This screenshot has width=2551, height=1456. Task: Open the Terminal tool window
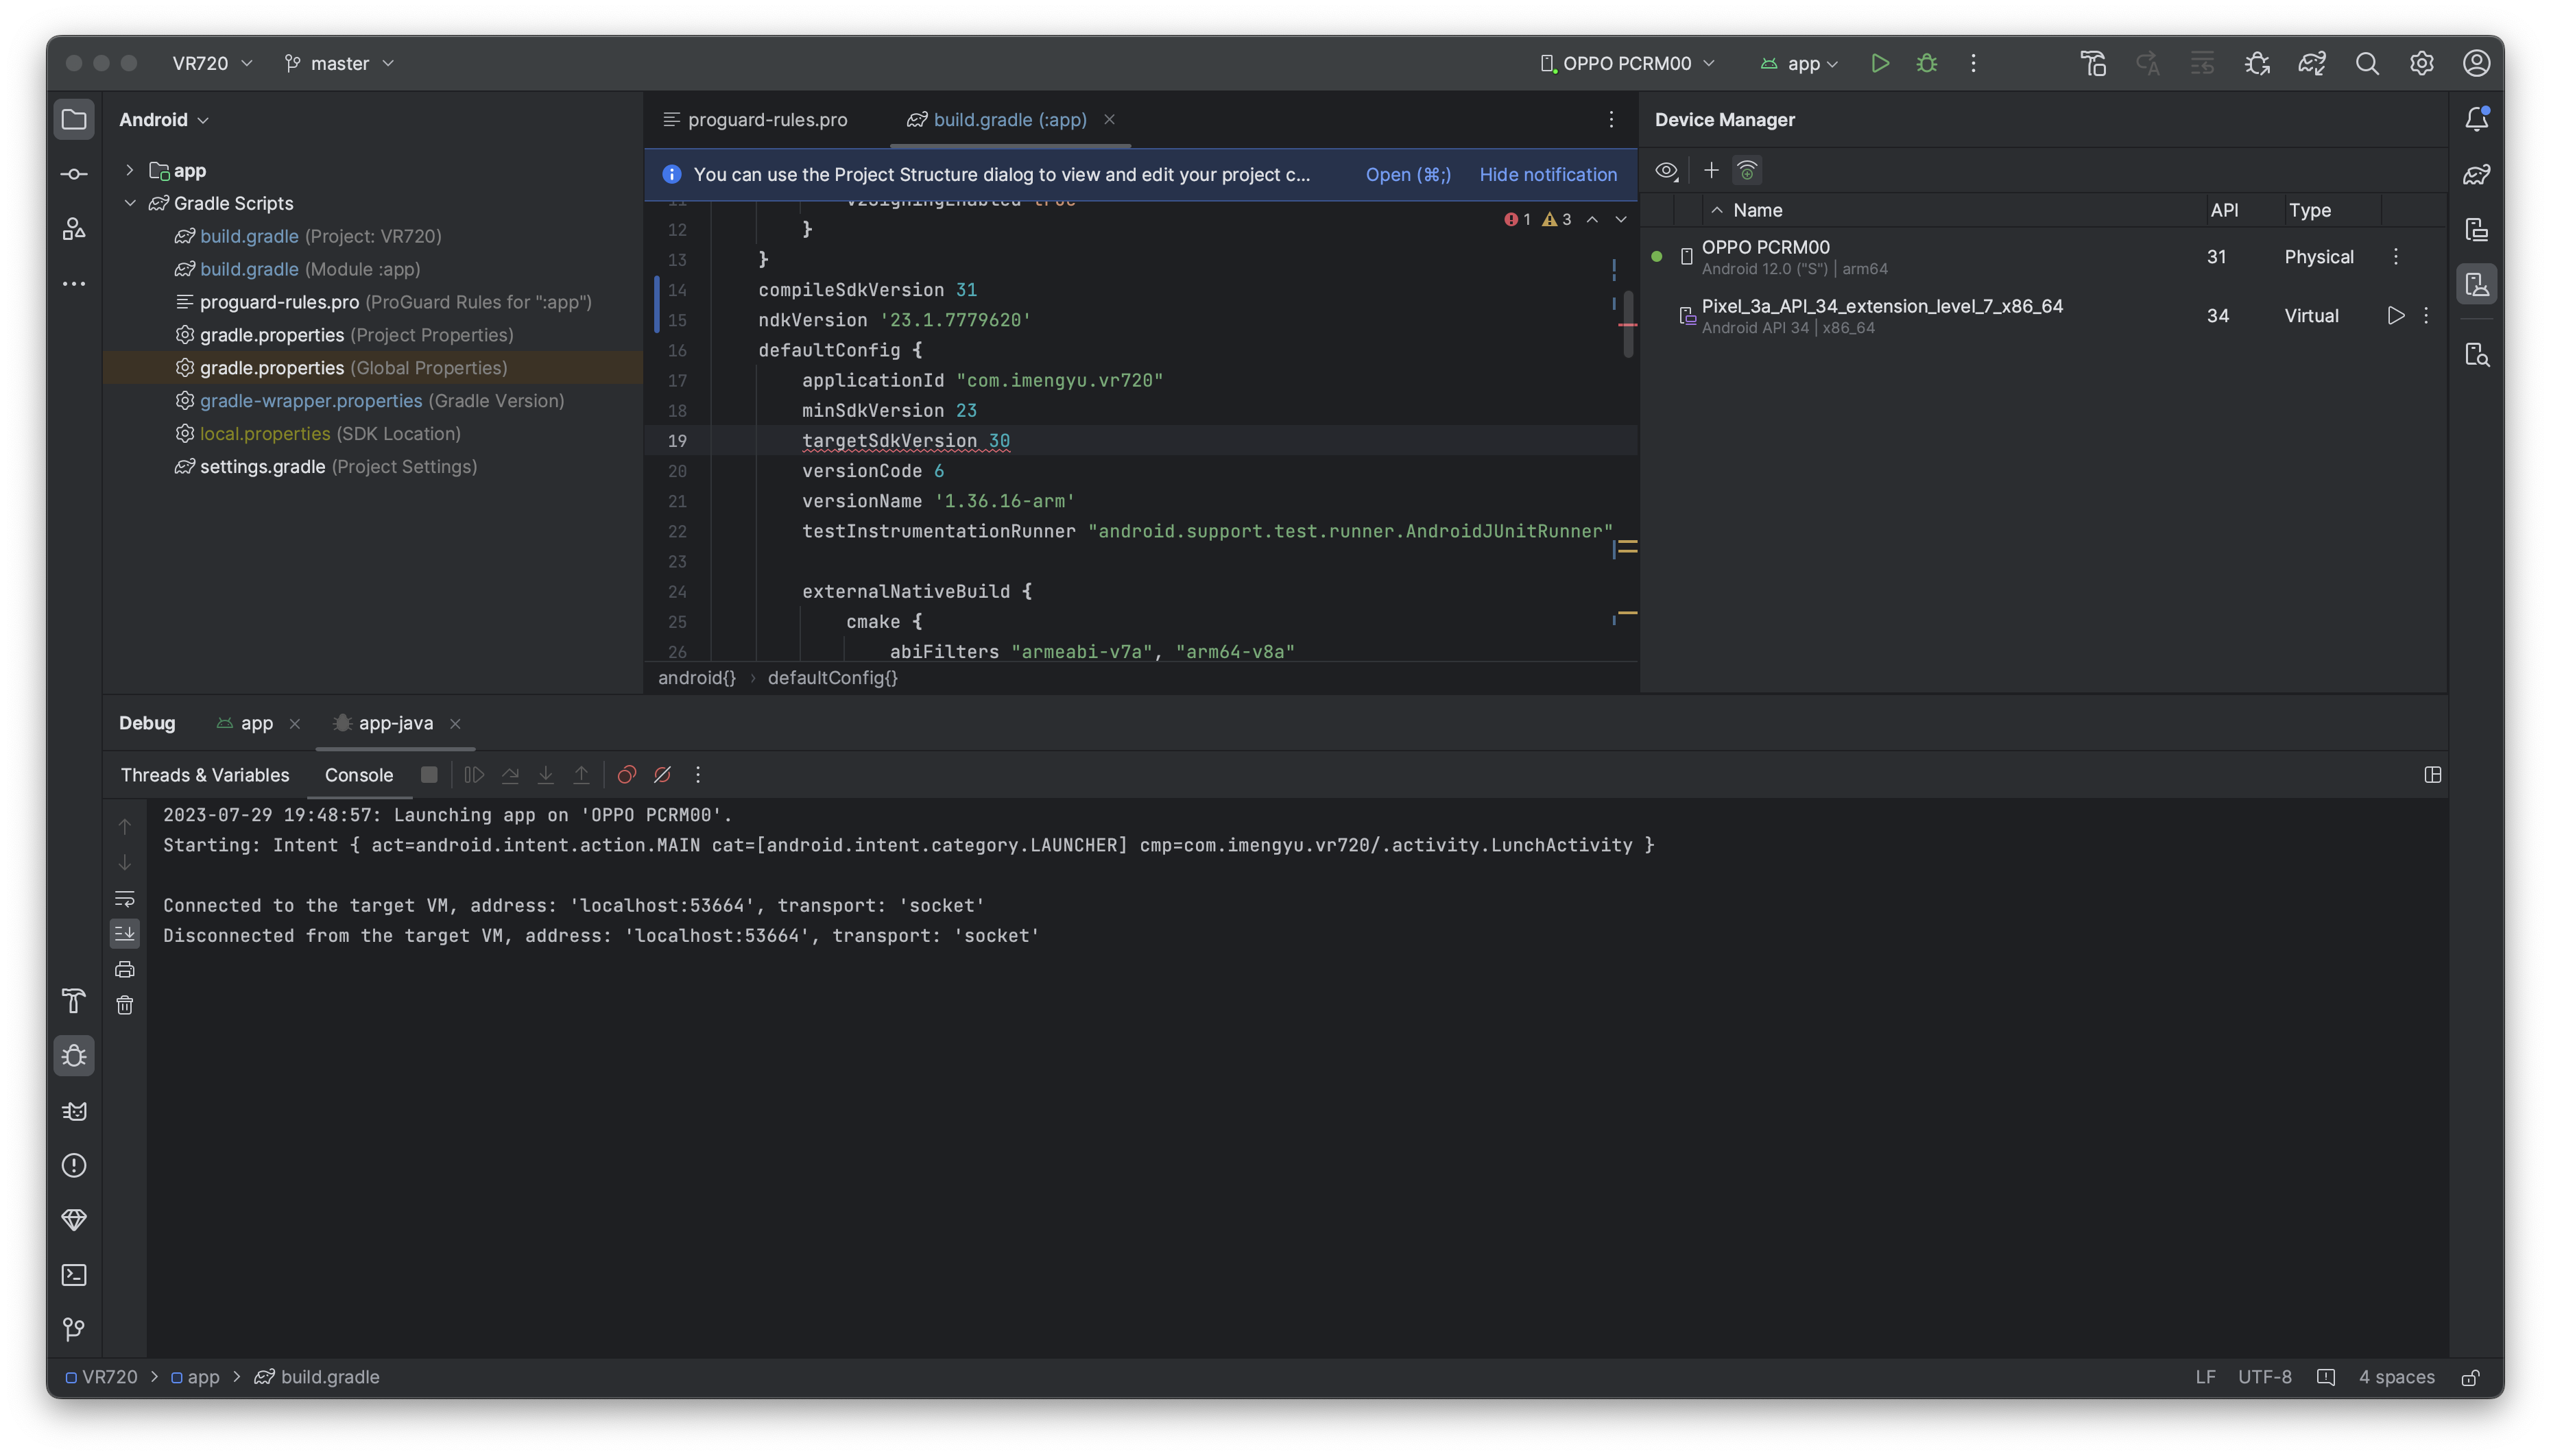(x=74, y=1275)
